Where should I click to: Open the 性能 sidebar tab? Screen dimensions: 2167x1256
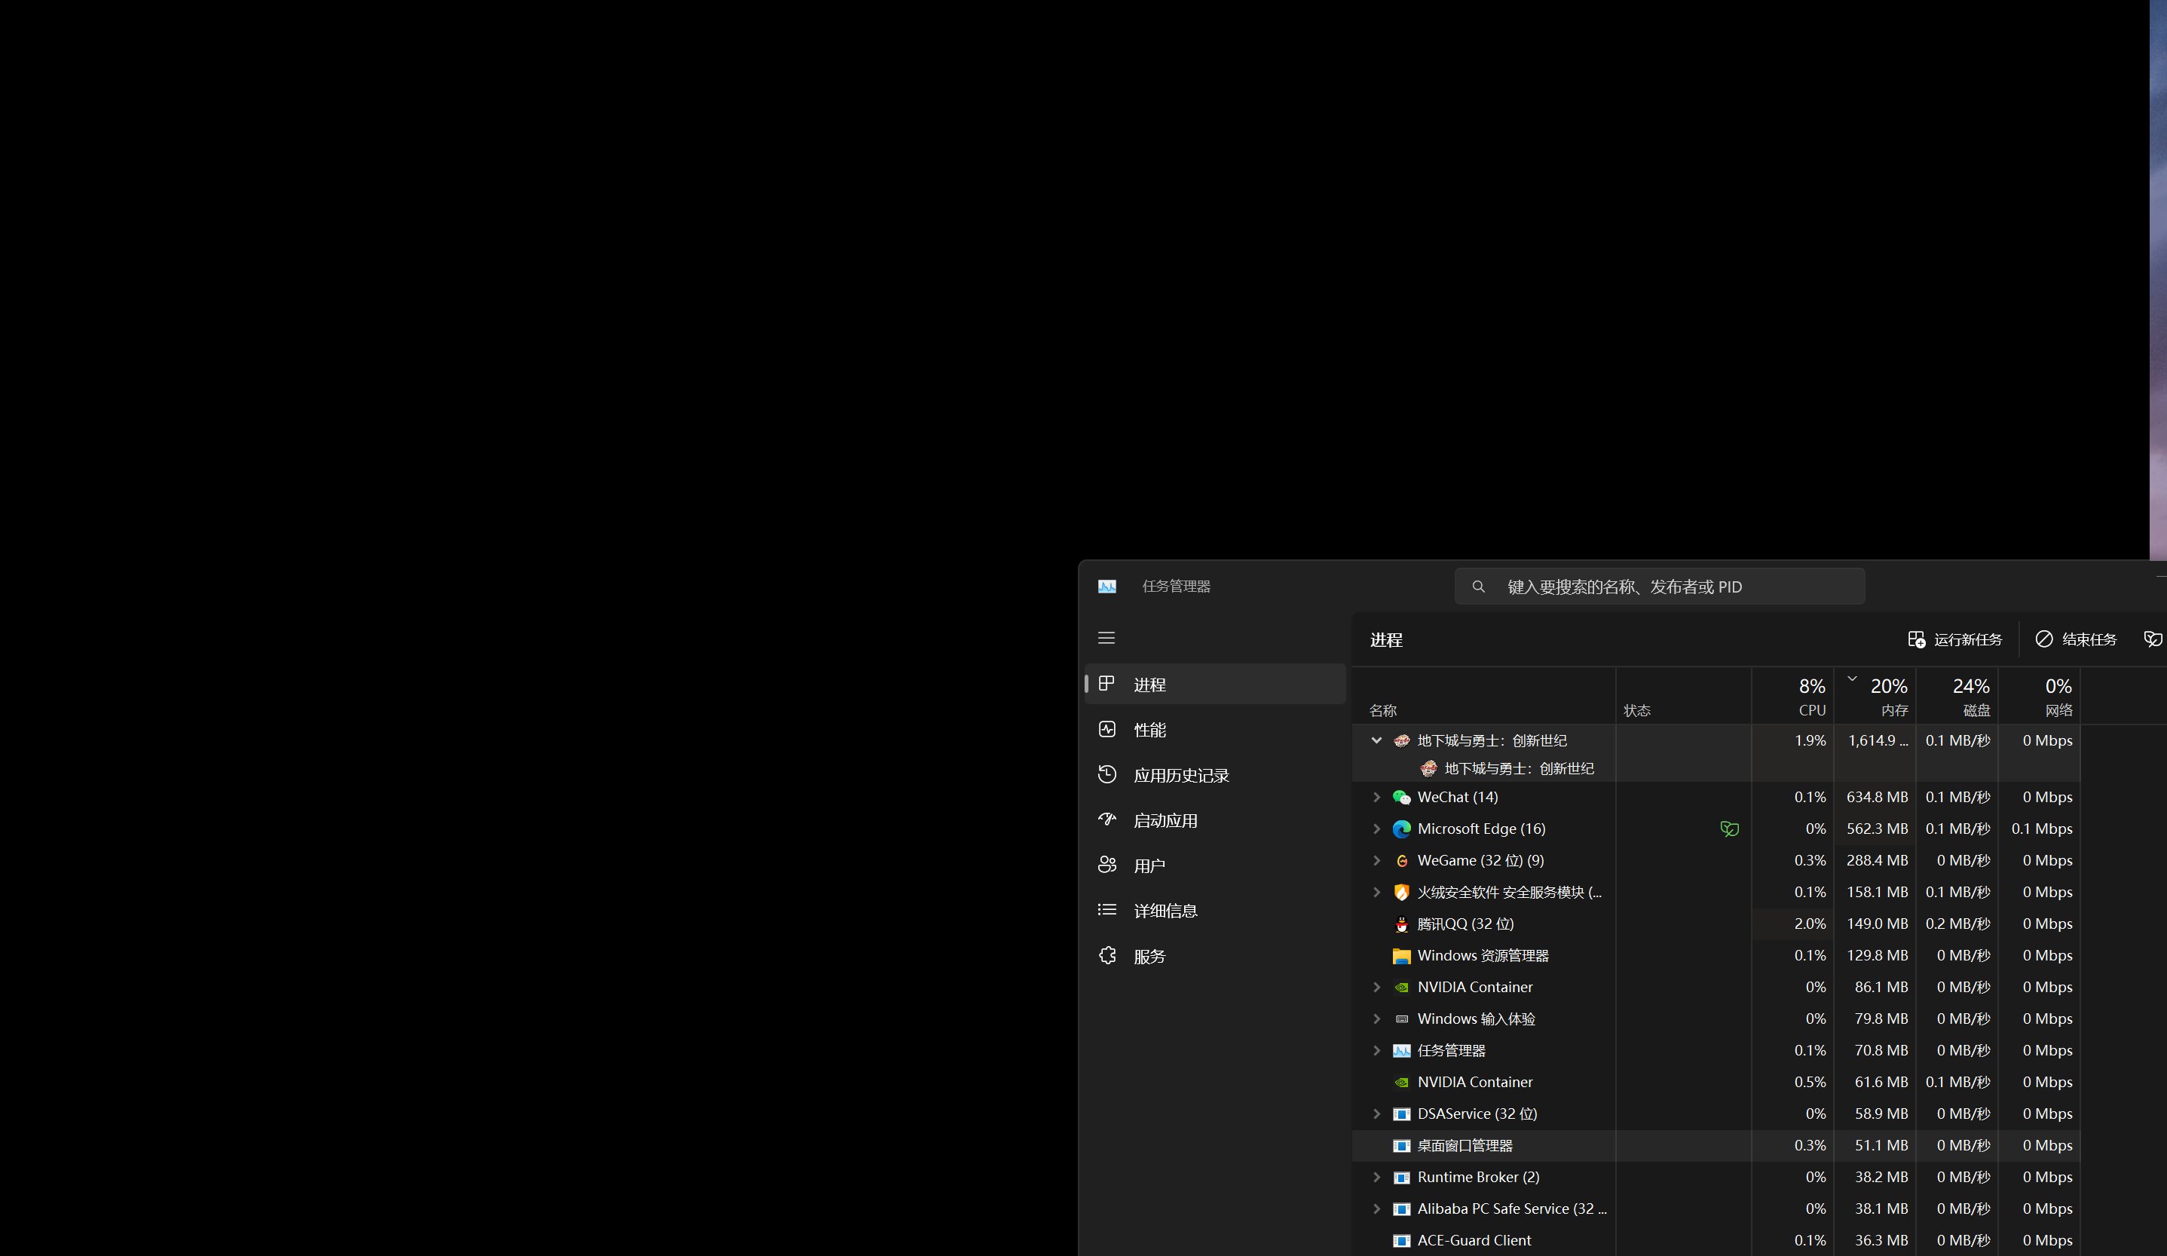(x=1215, y=730)
